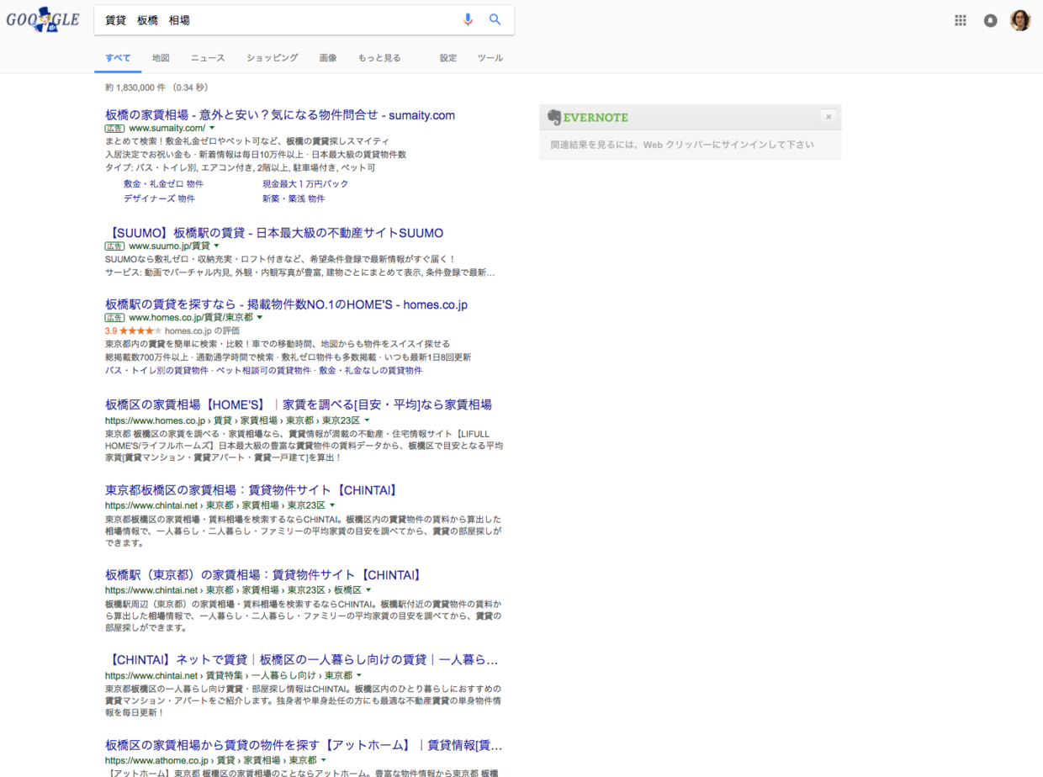Click Evernote Web クリッパー sign-in message
1043x777 pixels.
[682, 145]
